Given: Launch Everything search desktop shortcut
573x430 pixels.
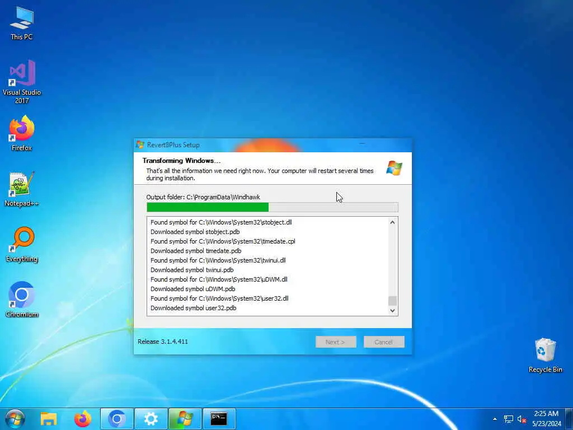Looking at the screenshot, I should pyautogui.click(x=22, y=245).
